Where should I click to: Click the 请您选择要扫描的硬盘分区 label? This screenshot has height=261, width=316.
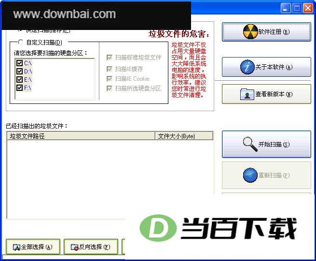(50, 53)
